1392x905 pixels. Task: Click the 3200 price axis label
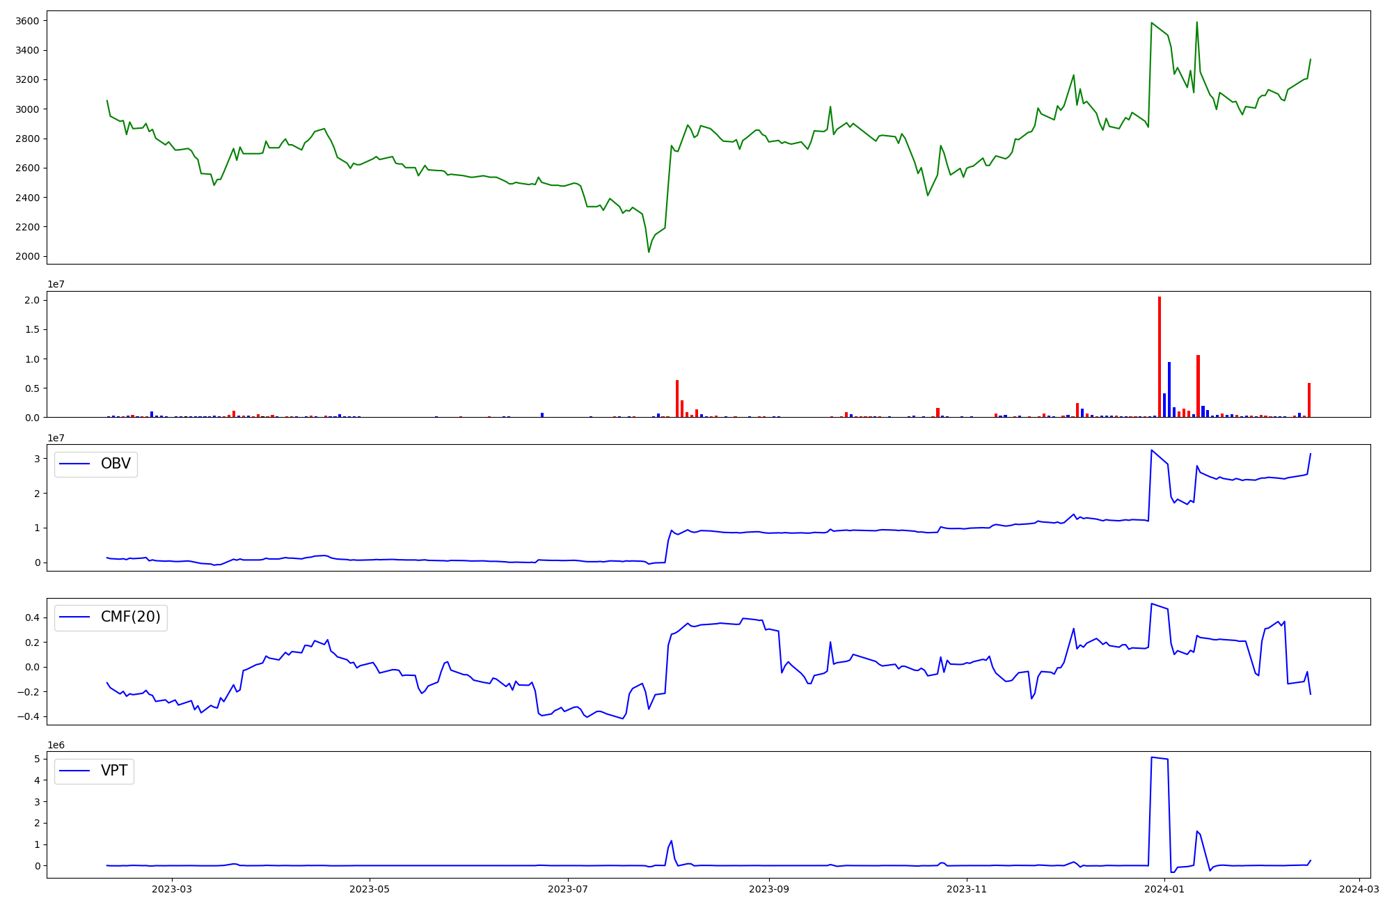[x=28, y=80]
